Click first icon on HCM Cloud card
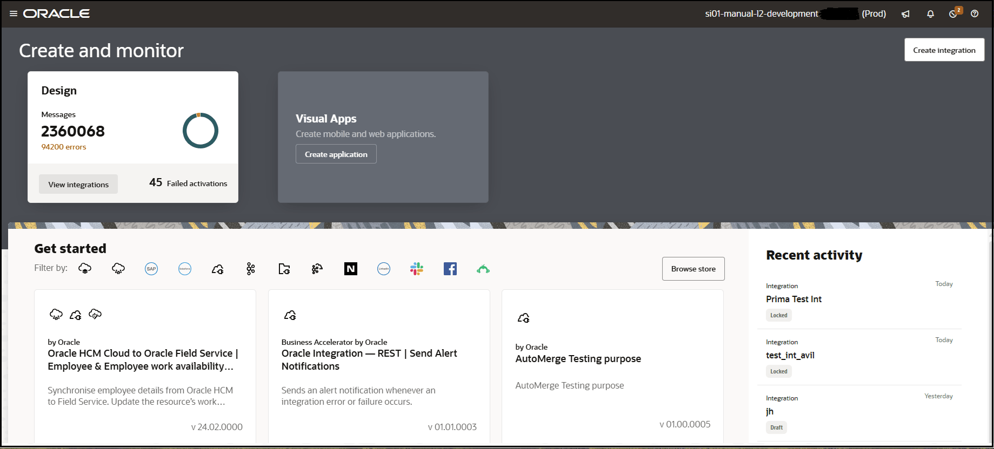Image resolution: width=994 pixels, height=449 pixels. [x=56, y=315]
